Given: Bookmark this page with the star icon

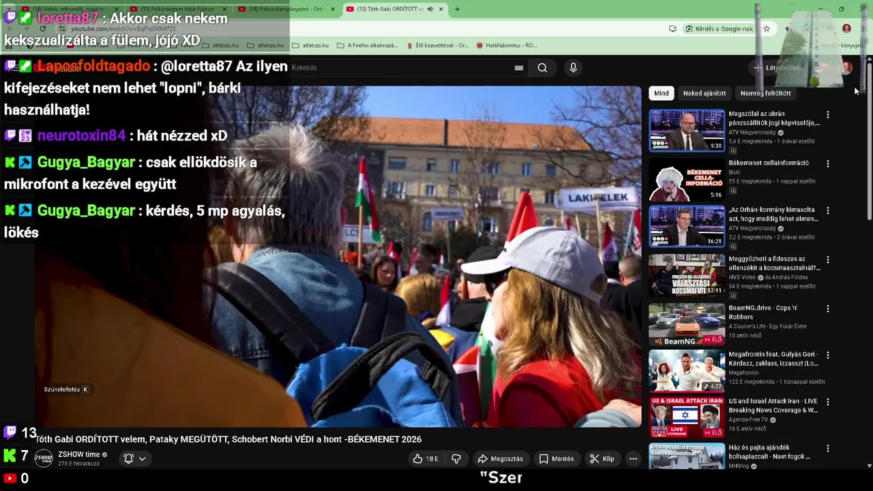Looking at the screenshot, I should coord(767,29).
